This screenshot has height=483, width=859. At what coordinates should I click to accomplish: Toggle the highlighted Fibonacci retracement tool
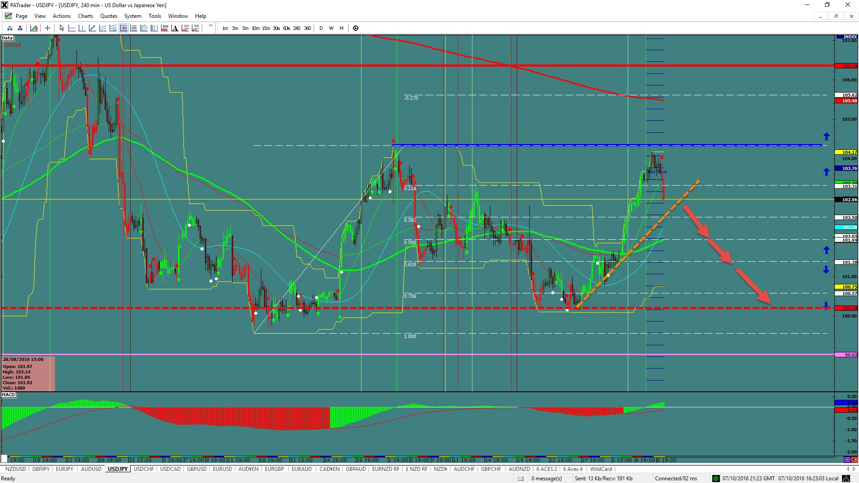coord(124,28)
